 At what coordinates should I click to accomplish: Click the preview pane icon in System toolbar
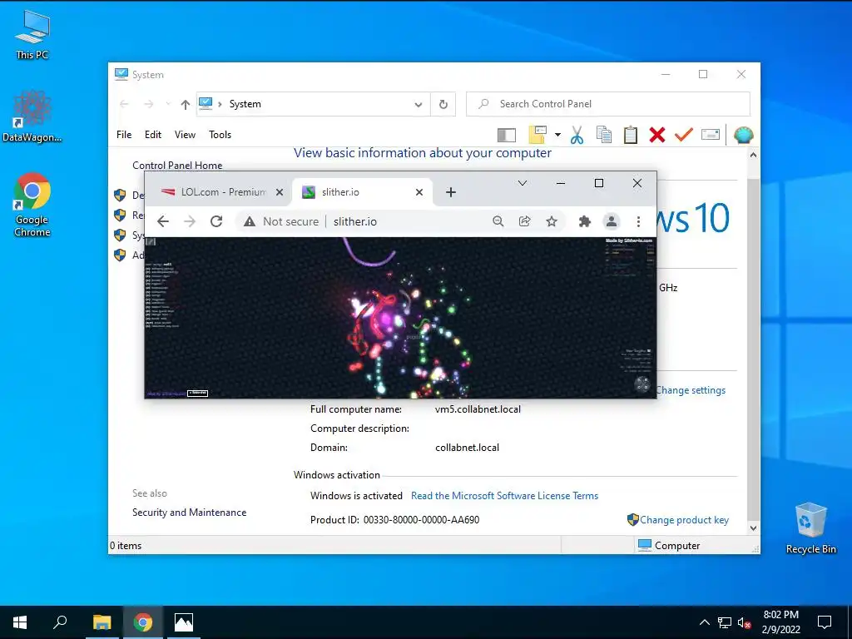point(507,135)
